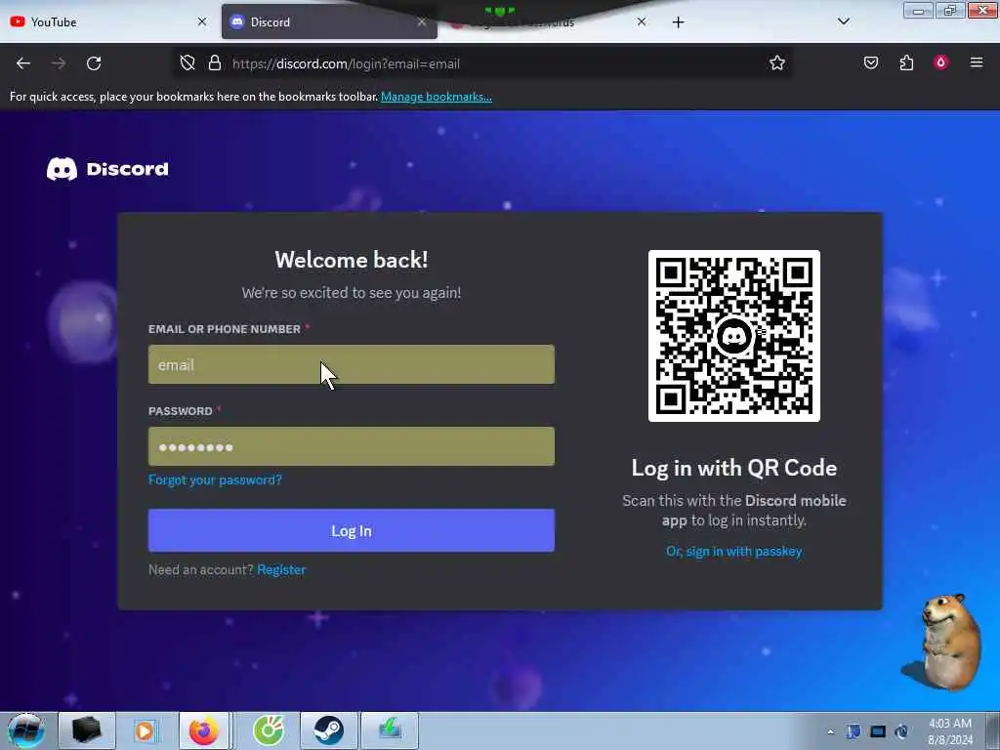1000x750 pixels.
Task: Go back using the browser back arrow
Action: [x=23, y=63]
